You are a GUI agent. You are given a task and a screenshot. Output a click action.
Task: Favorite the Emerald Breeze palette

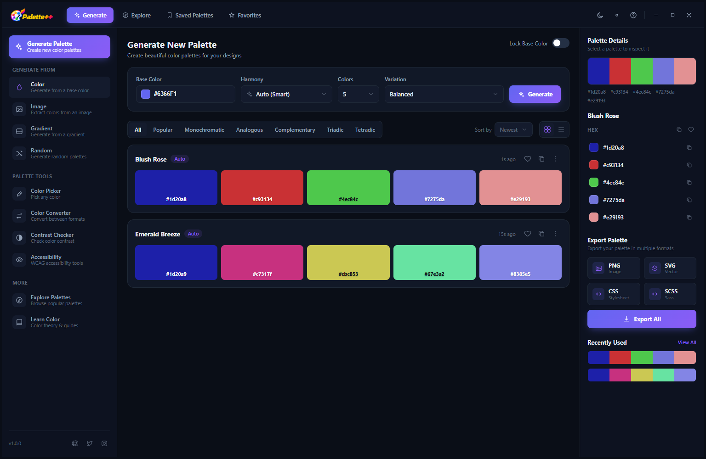[x=528, y=234]
